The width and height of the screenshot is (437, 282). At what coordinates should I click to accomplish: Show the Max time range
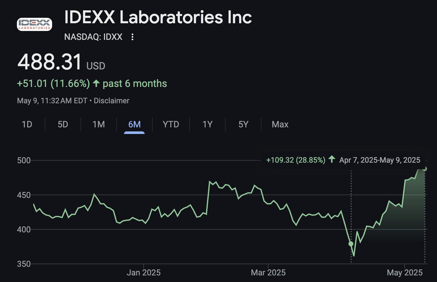tap(280, 124)
